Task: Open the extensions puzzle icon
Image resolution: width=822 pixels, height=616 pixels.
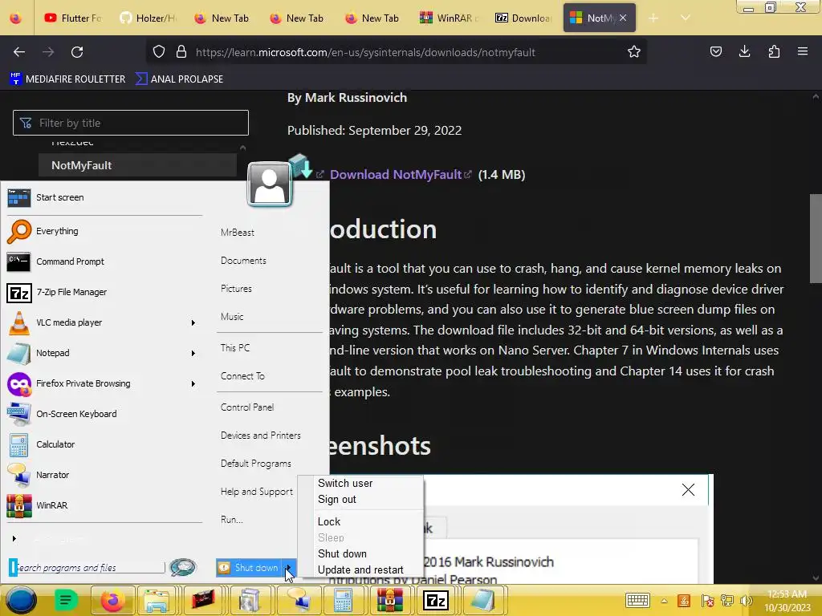Action: click(x=774, y=51)
